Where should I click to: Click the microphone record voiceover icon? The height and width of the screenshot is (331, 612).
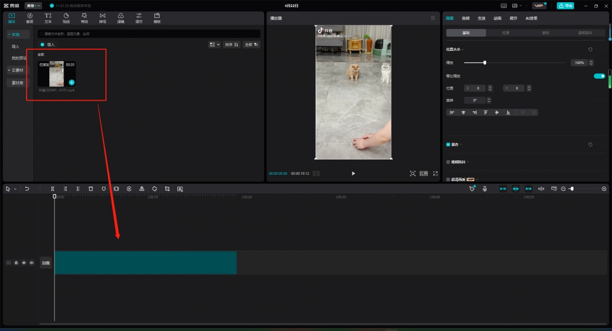coord(484,188)
